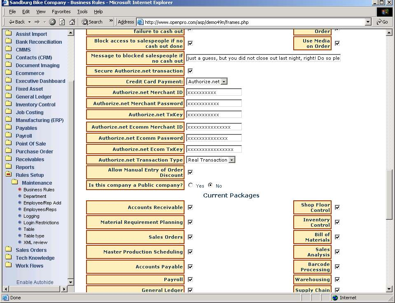Click the Employees/Reps link in sidebar
This screenshot has width=395, height=303.
pos(40,209)
